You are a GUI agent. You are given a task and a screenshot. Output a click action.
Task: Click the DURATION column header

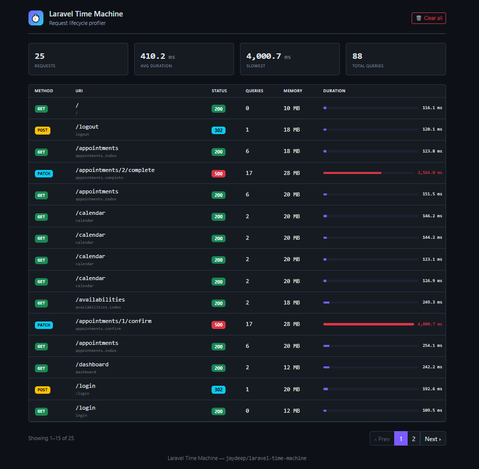(334, 91)
